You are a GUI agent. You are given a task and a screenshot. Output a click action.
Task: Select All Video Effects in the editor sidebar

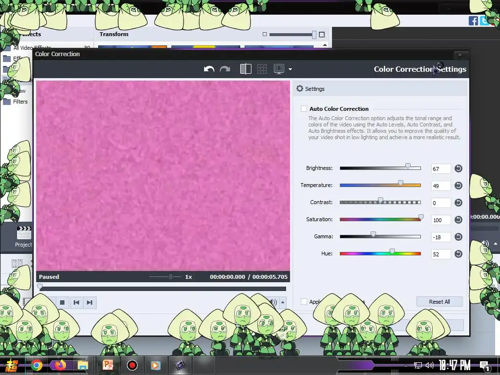coord(32,48)
